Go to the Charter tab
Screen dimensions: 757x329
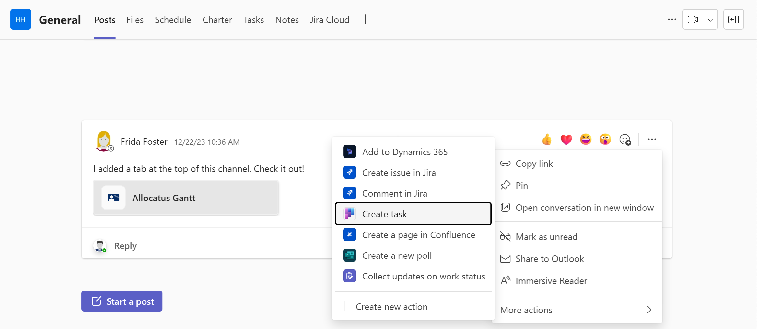point(217,20)
